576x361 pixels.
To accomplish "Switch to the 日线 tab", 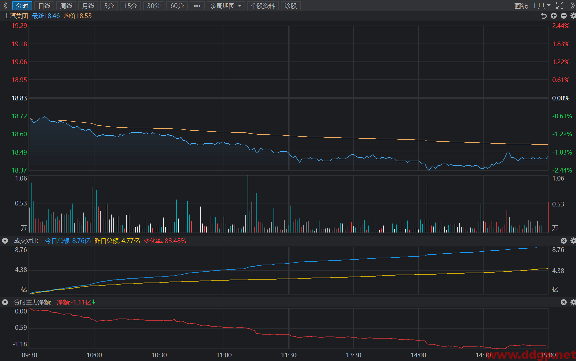I will click(44, 6).
